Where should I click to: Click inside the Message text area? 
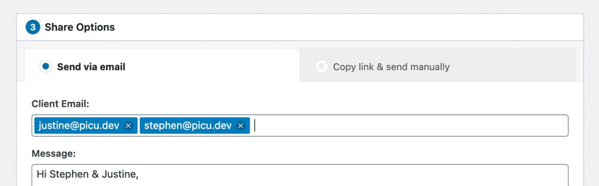pos(300,175)
